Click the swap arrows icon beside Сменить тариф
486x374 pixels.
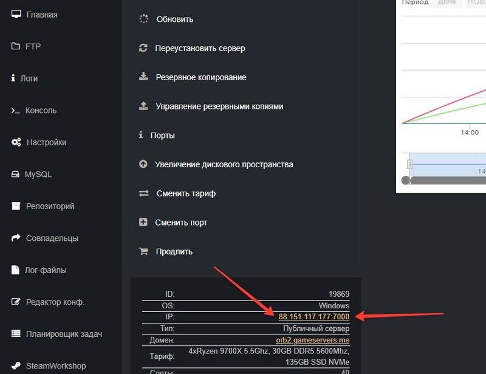tap(144, 193)
